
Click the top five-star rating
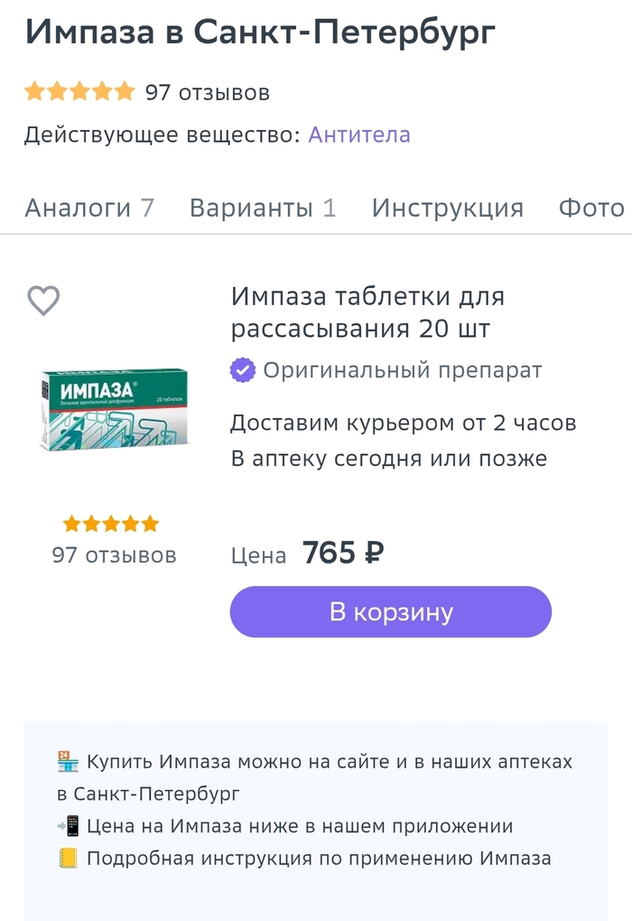tap(79, 92)
